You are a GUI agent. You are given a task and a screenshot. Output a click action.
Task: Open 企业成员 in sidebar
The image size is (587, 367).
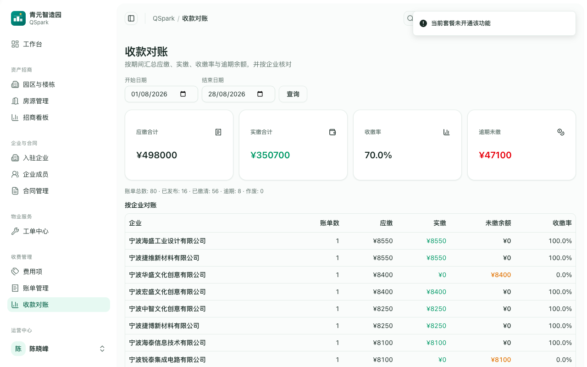[59, 174]
